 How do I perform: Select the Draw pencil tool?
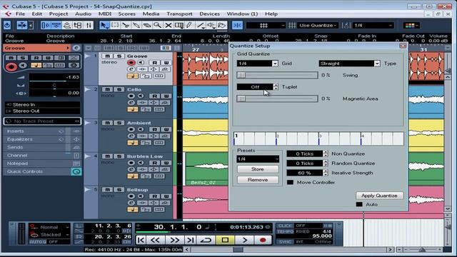pos(189,26)
